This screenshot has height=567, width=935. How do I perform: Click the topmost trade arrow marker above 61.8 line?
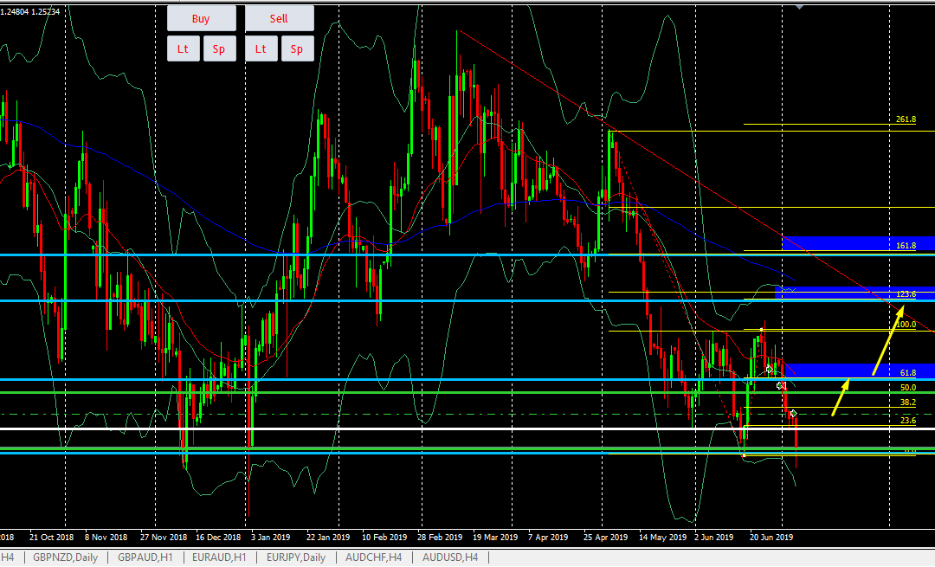(x=769, y=370)
